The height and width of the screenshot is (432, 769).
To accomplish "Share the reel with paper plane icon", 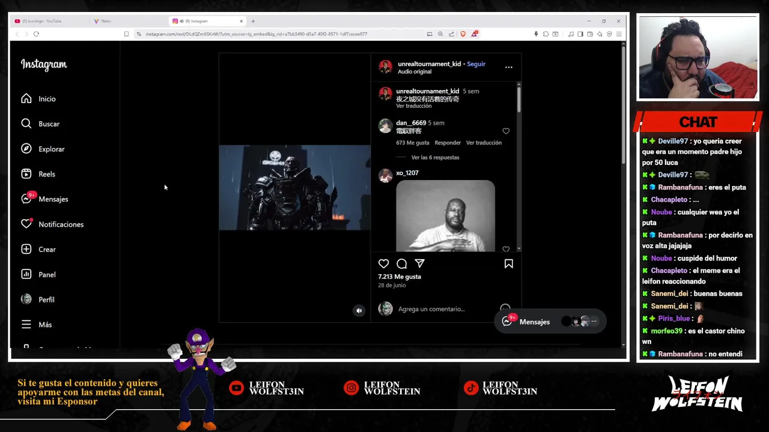I will tap(420, 263).
